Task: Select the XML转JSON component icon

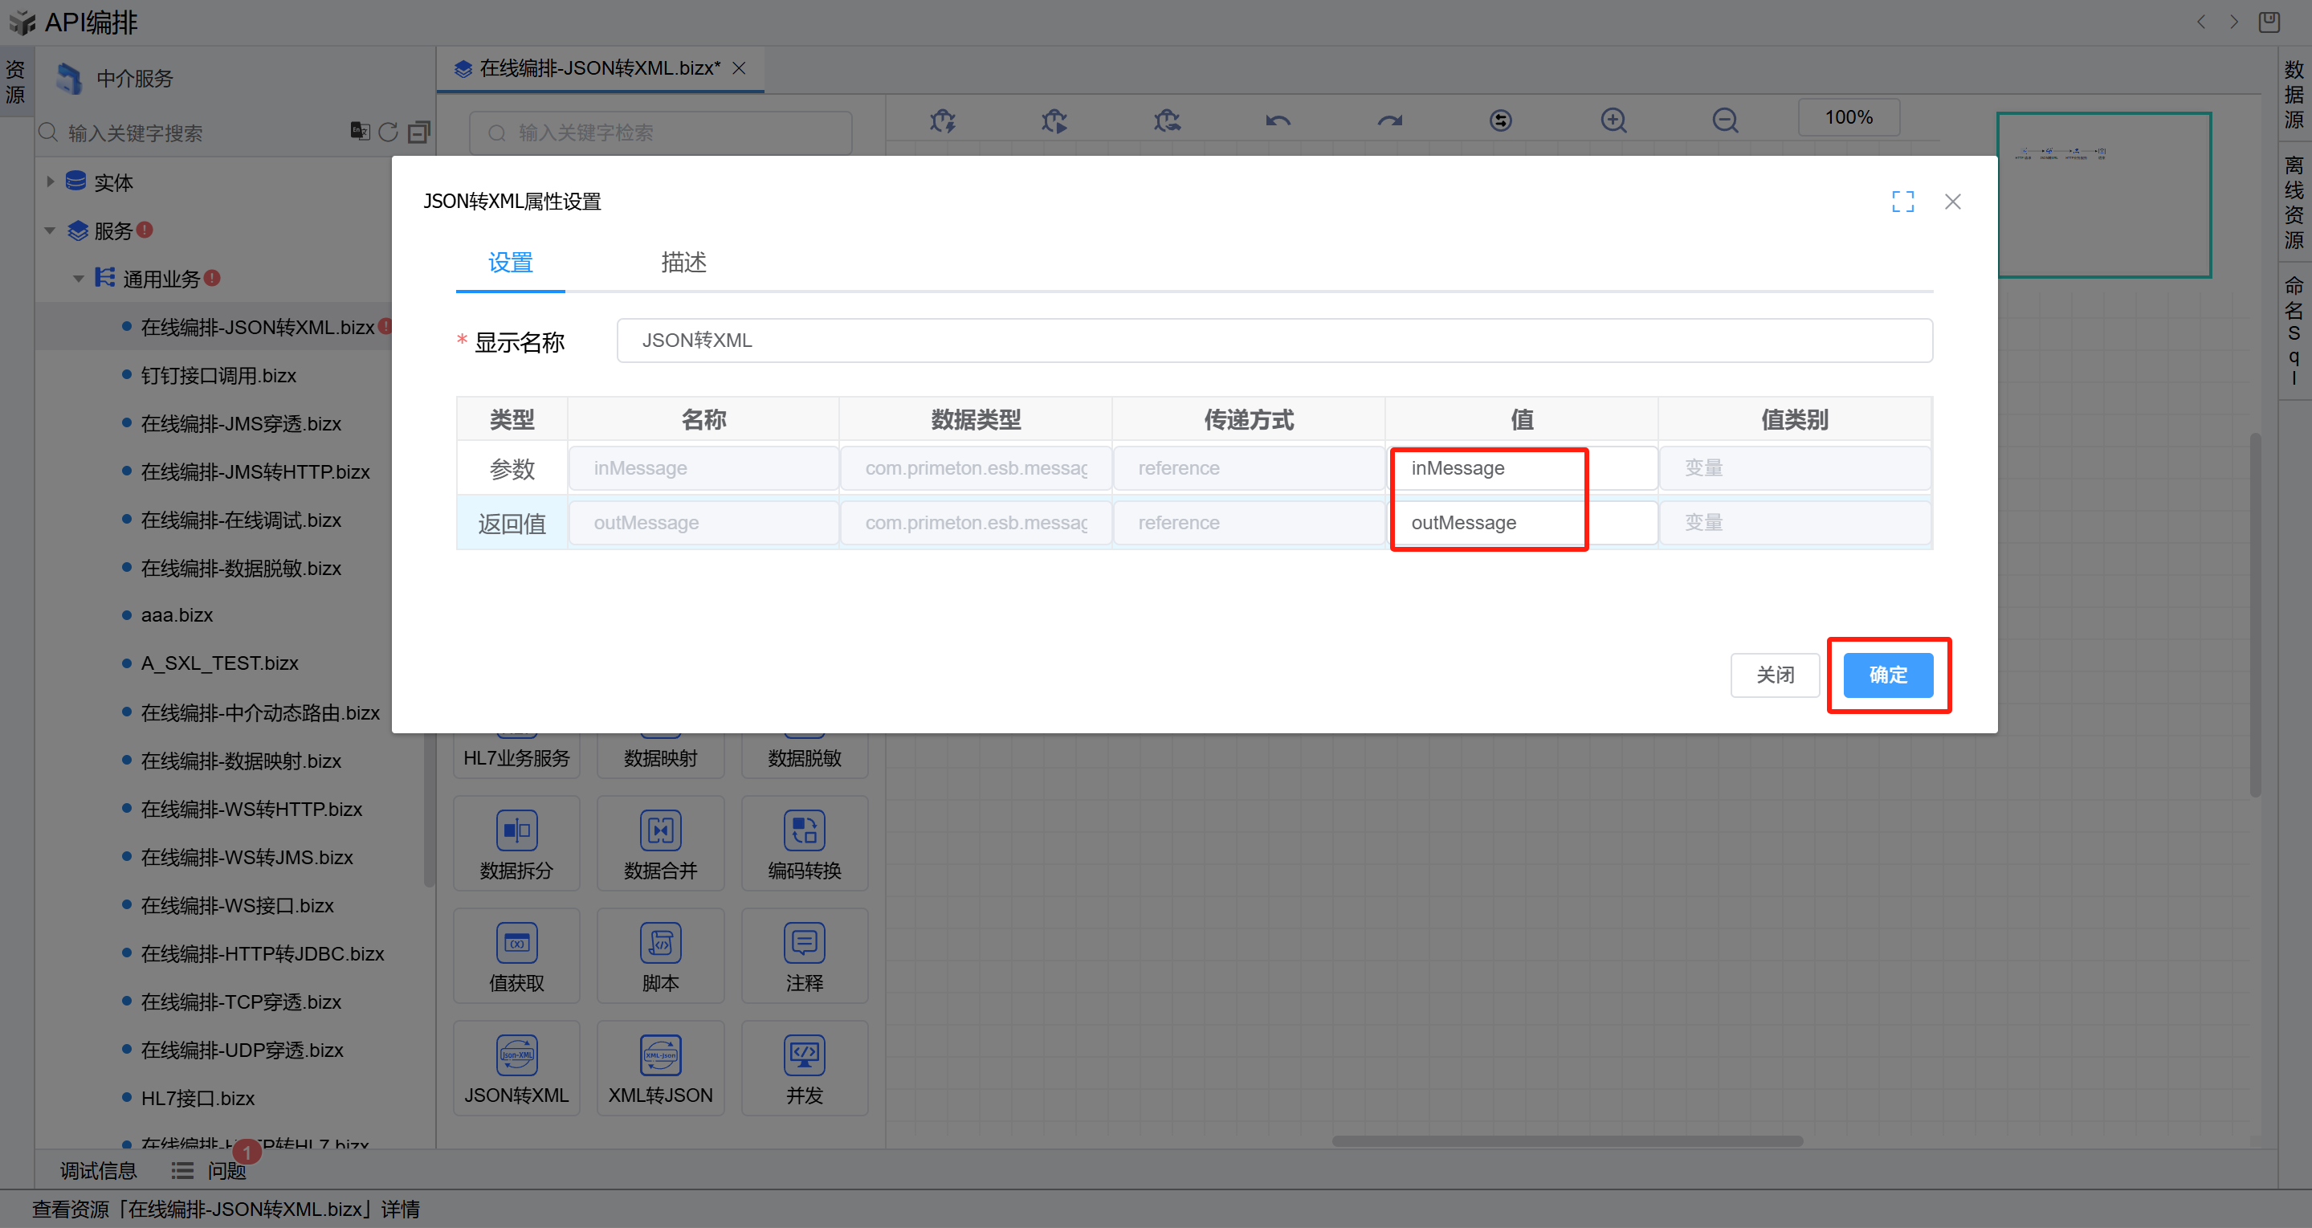Action: 659,1055
